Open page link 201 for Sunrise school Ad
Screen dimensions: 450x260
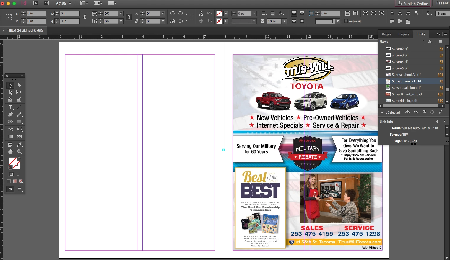click(x=440, y=75)
